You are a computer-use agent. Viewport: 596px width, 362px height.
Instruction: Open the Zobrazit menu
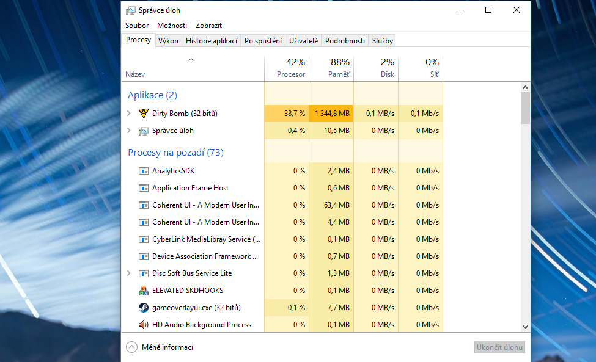tap(208, 26)
